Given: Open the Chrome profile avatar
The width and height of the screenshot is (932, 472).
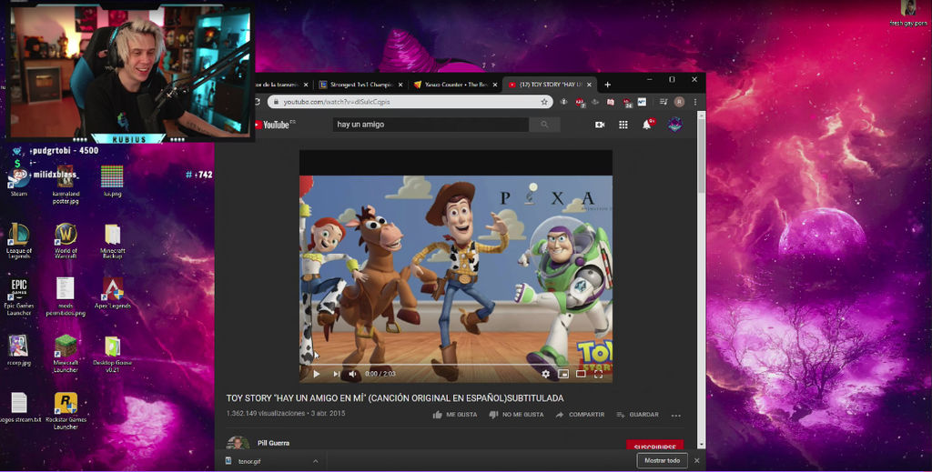Looking at the screenshot, I should point(679,102).
